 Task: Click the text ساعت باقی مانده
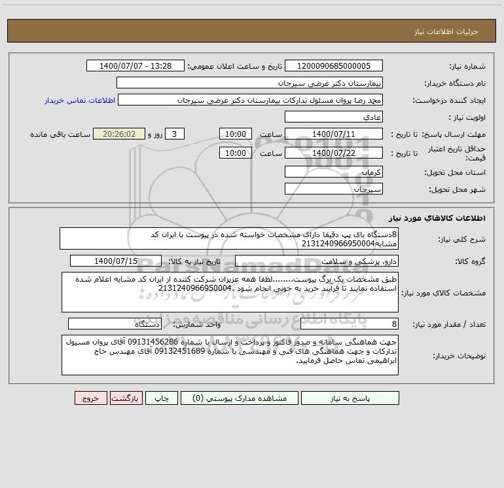tap(60, 134)
